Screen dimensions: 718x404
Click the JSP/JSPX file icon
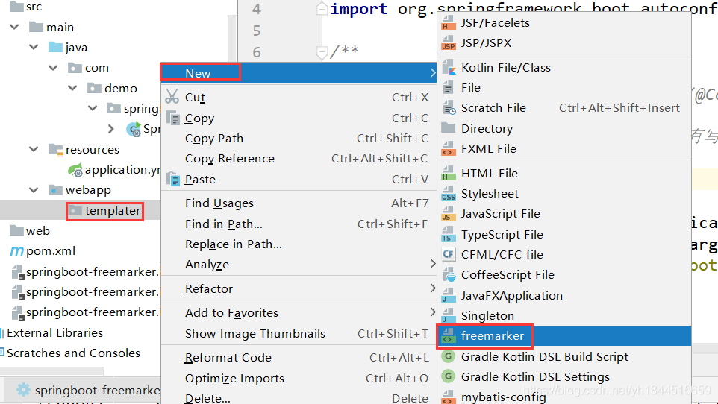[x=449, y=43]
